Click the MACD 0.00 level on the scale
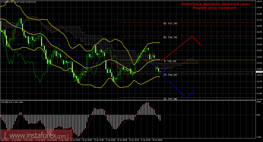Screen dimensions: 263x142 coord(258,115)
